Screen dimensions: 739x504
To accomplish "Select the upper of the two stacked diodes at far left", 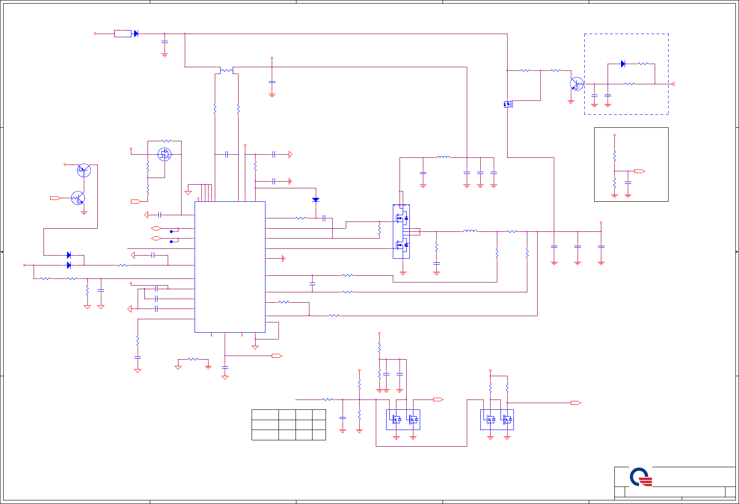I will coord(69,255).
